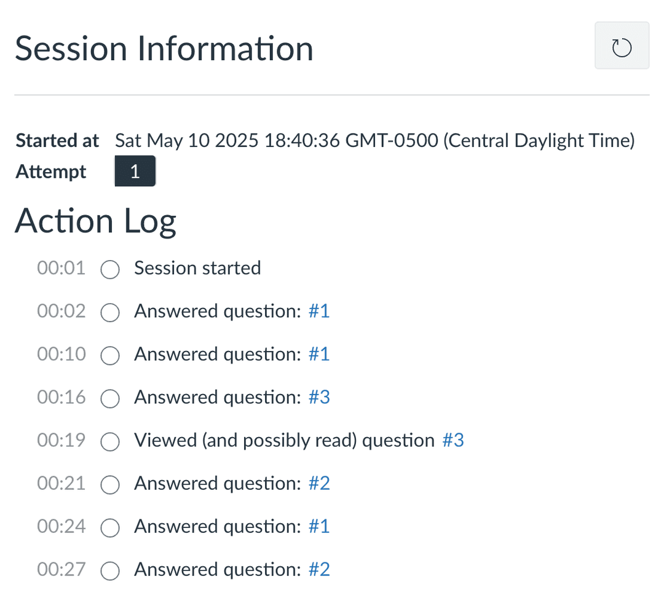Select the circle marker beside Session started
Image resolution: width=664 pixels, height=611 pixels.
[x=110, y=269]
